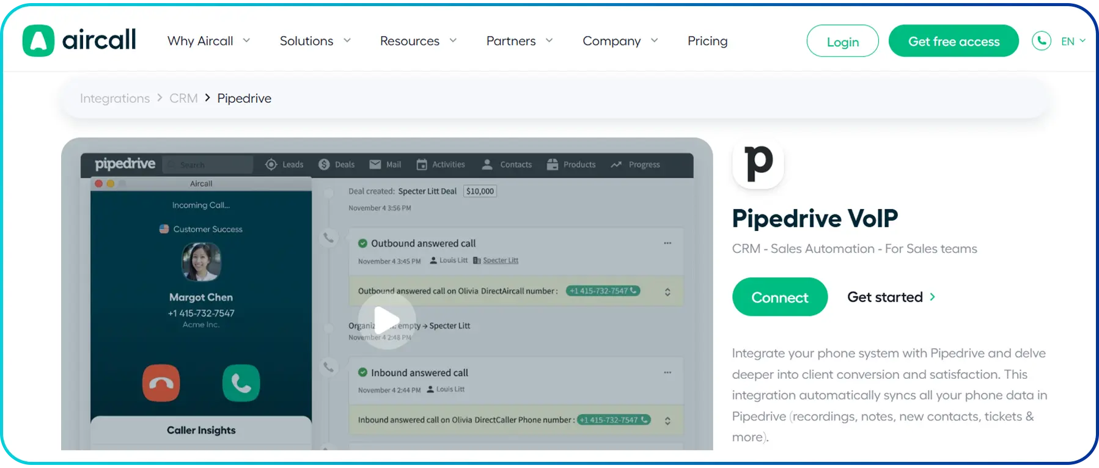Expand the Resources chevron
Screen dimensions: 1099x468
pyautogui.click(x=453, y=40)
